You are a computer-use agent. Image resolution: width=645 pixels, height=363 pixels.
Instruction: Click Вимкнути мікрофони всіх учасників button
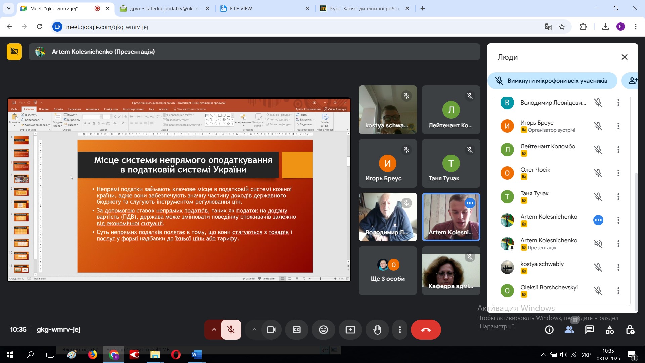[553, 81]
